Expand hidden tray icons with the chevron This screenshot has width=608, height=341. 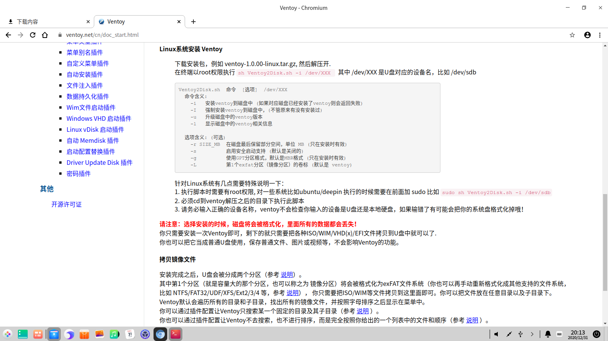[x=532, y=334]
